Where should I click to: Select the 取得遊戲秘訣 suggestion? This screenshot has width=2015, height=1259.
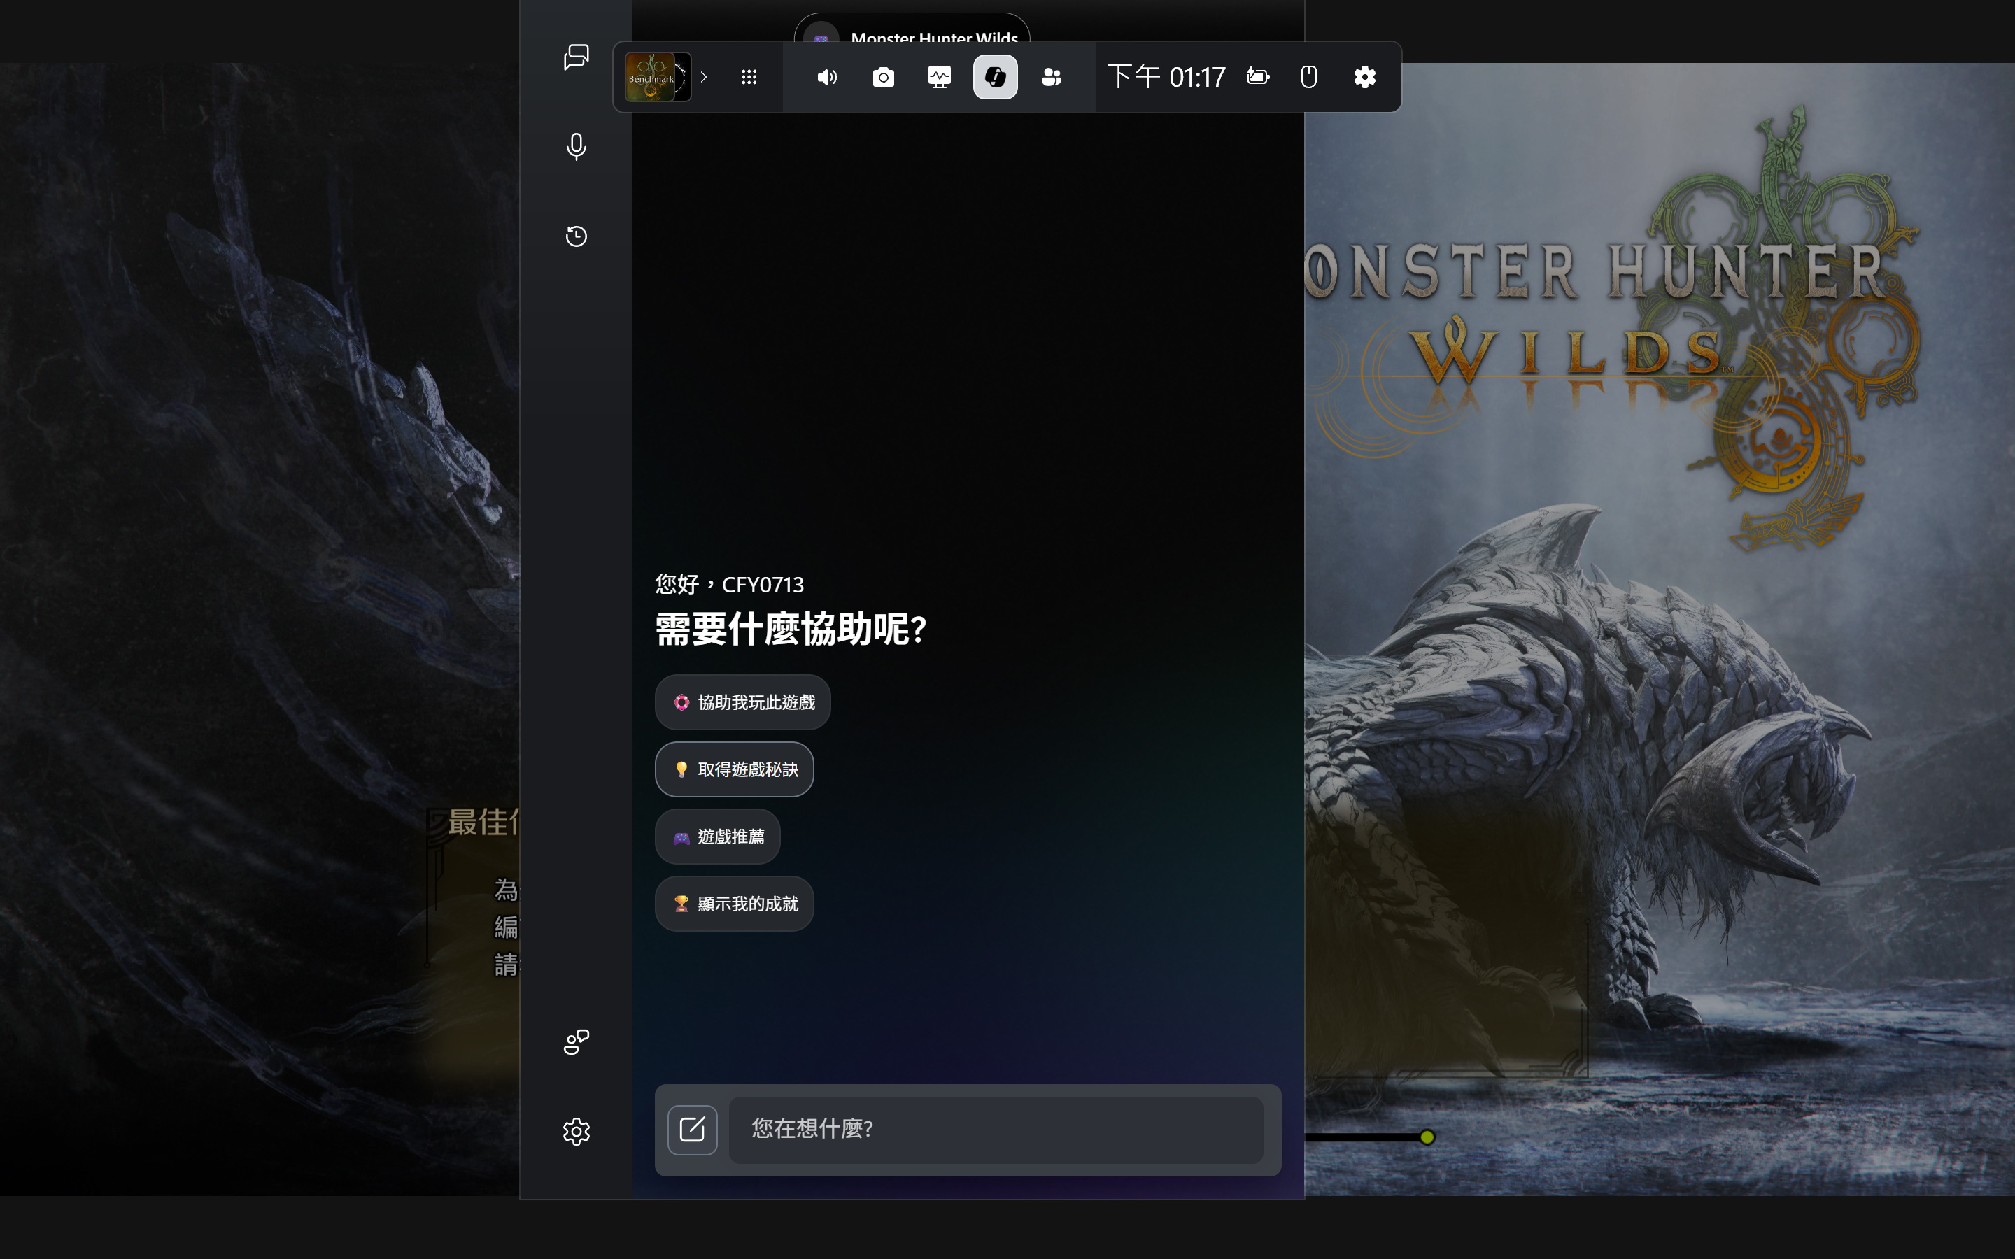click(x=735, y=769)
